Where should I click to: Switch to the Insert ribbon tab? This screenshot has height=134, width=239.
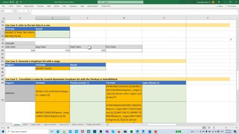18,6
